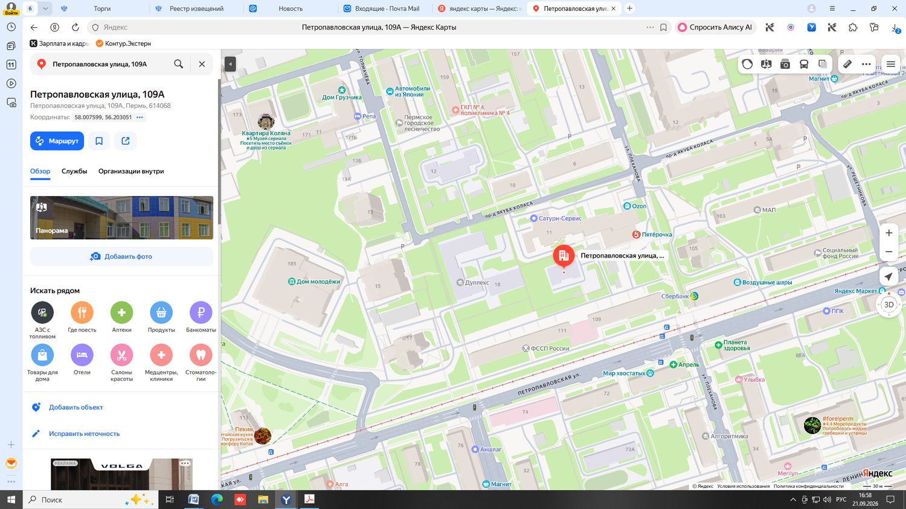Viewport: 906px width, 509px height.
Task: Click the Пятёрочка store on map
Action: tap(652, 235)
